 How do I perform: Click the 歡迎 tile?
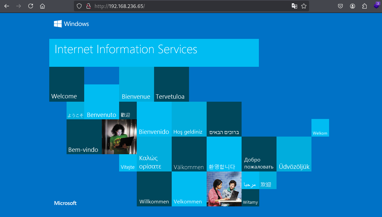128,110
